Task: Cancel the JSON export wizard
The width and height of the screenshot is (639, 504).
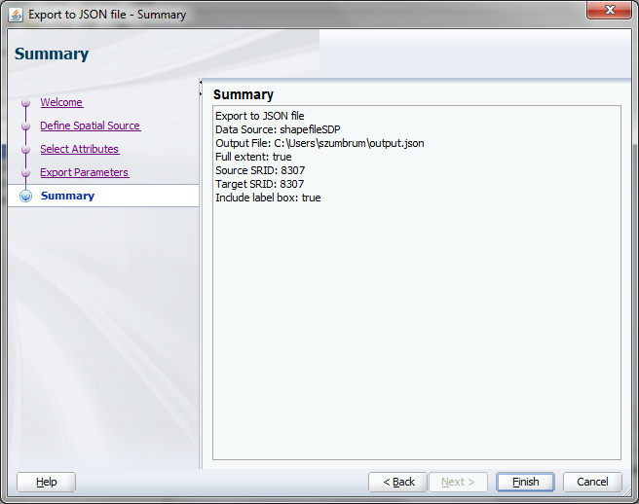Action: click(592, 482)
